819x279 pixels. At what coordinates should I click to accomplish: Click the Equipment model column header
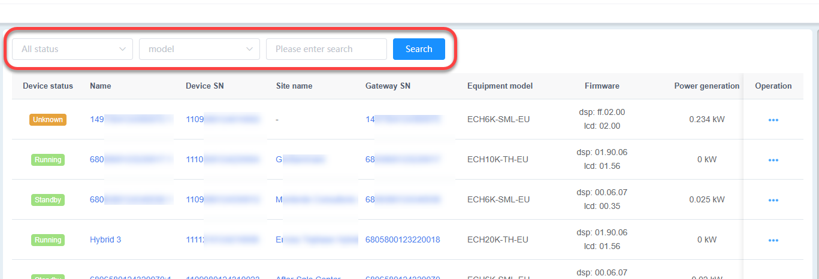500,86
